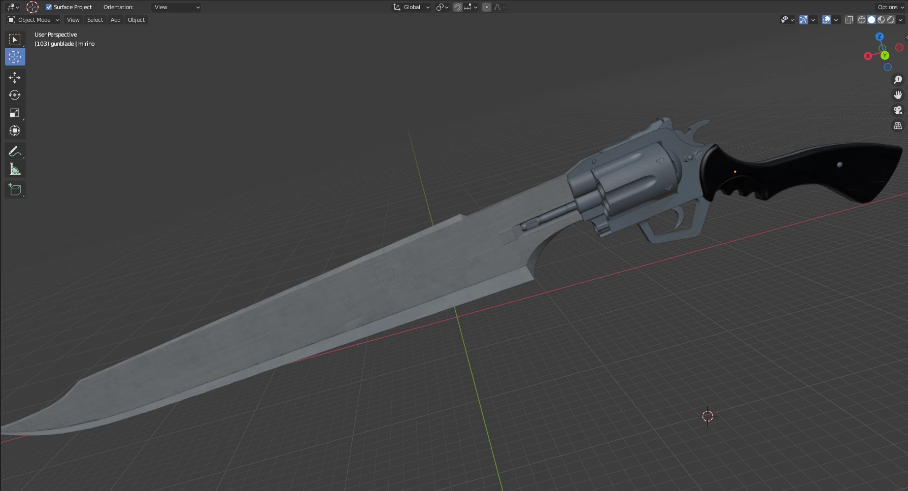Switch perspective/orthographic with grid icon
The height and width of the screenshot is (491, 908).
(x=898, y=125)
